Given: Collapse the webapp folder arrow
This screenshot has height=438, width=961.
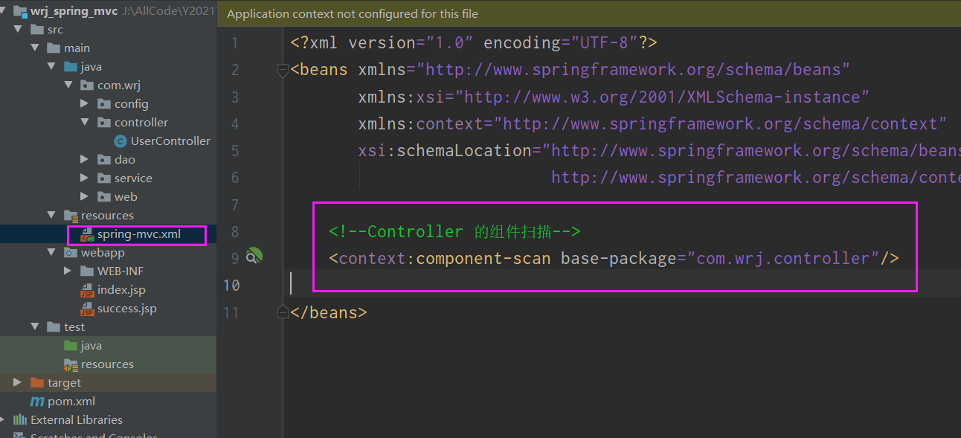Looking at the screenshot, I should 51,253.
